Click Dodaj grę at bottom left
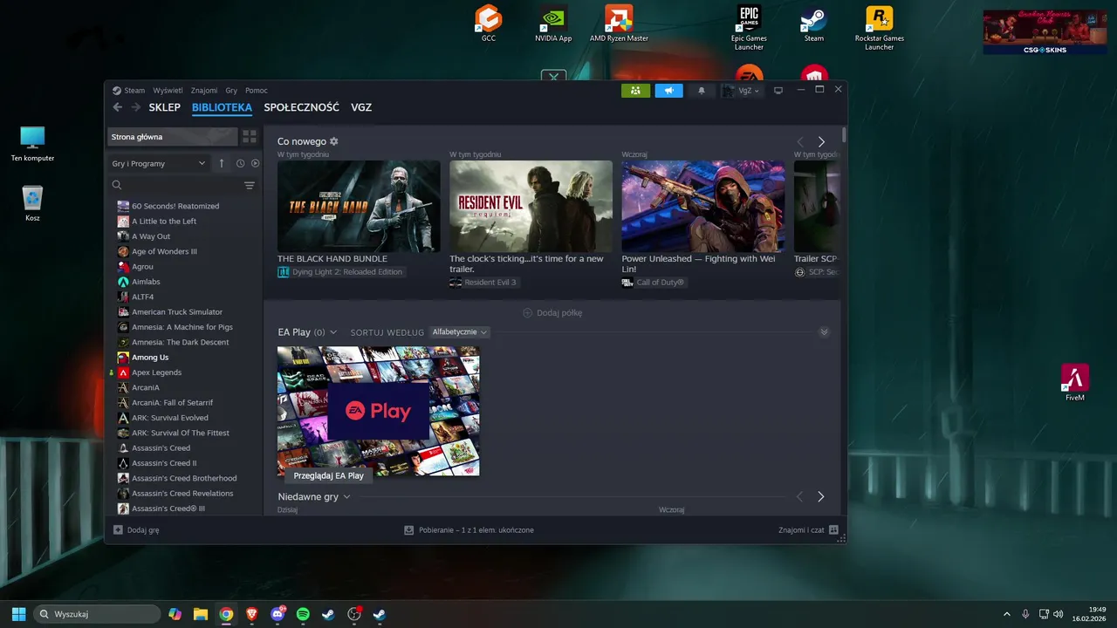1117x628 pixels. tap(136, 529)
